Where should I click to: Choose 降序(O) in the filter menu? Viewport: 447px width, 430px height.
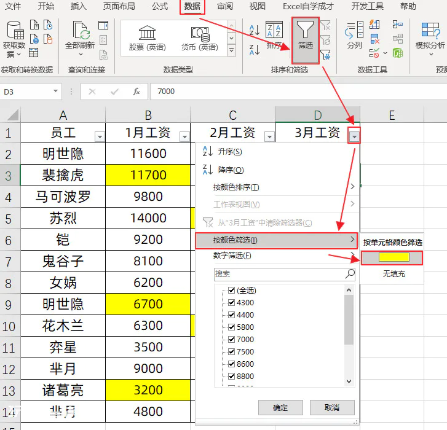tap(277, 170)
